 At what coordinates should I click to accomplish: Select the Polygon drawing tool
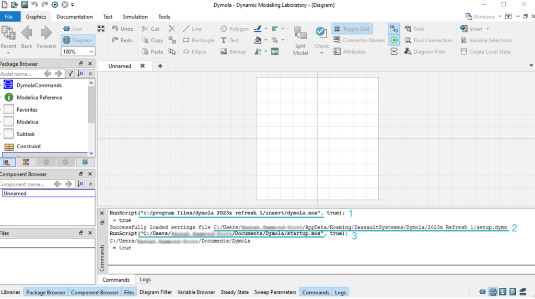click(x=235, y=29)
